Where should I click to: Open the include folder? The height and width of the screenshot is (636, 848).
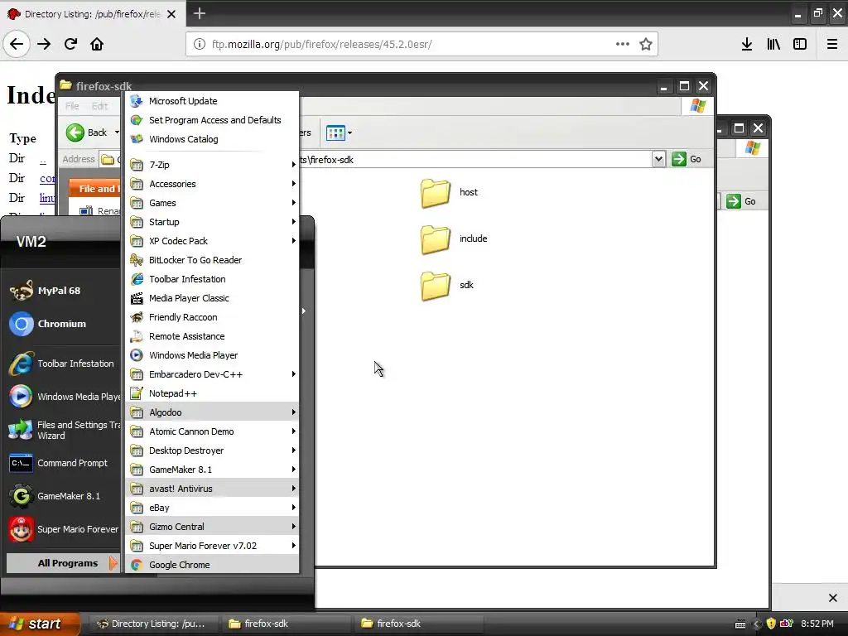click(x=453, y=239)
